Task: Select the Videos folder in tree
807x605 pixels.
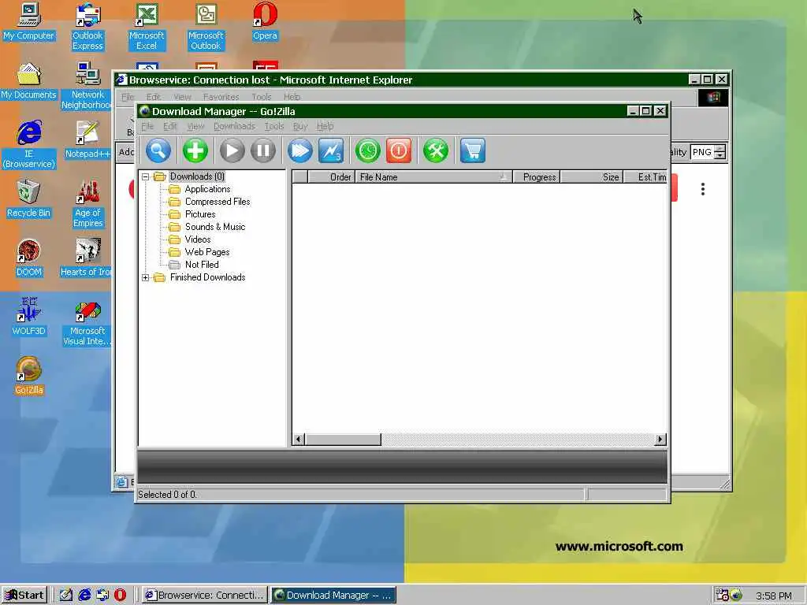Action: (x=198, y=239)
